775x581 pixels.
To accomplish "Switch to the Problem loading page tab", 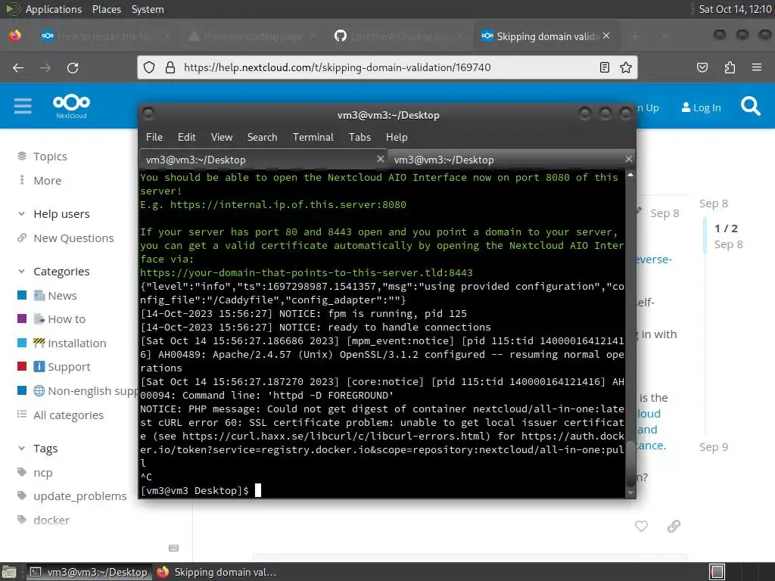I will coord(252,36).
